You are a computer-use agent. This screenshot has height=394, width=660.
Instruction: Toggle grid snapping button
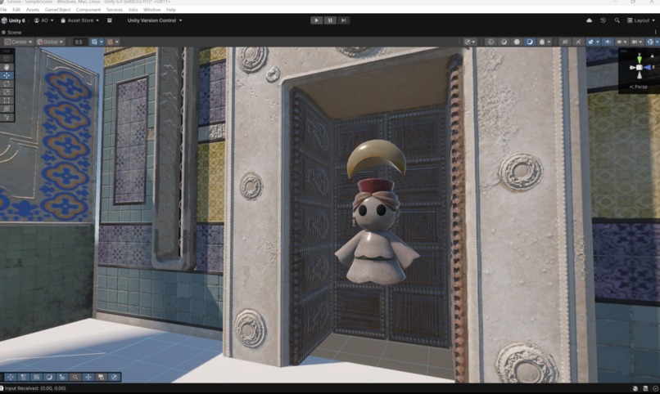[x=95, y=42]
